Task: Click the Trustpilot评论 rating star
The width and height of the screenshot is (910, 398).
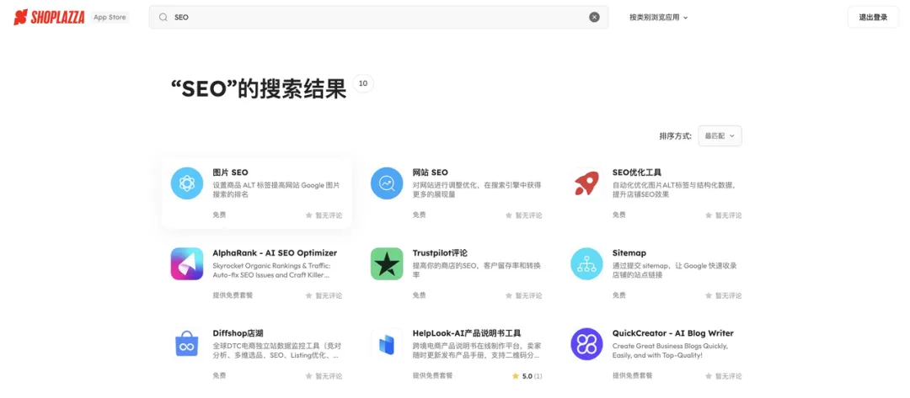Action: click(508, 295)
